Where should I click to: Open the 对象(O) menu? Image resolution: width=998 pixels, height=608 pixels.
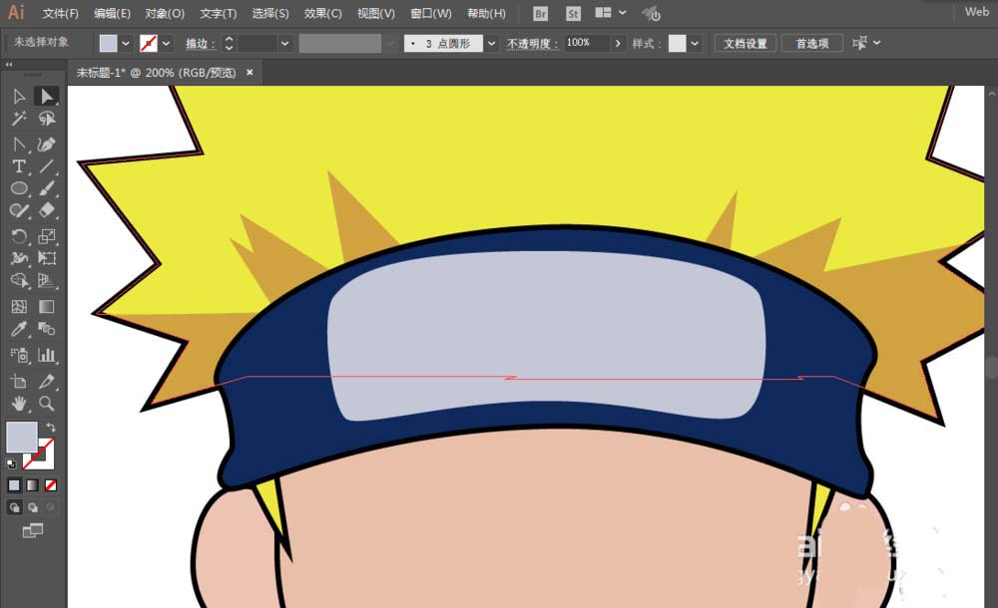(x=165, y=13)
